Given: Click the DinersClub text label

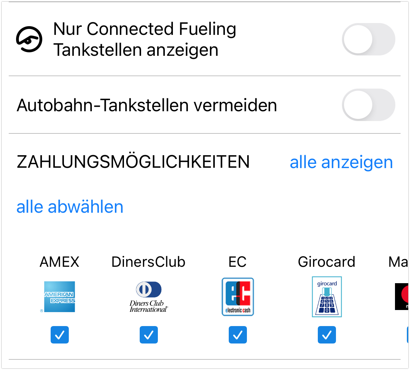Looking at the screenshot, I should pyautogui.click(x=148, y=262).
